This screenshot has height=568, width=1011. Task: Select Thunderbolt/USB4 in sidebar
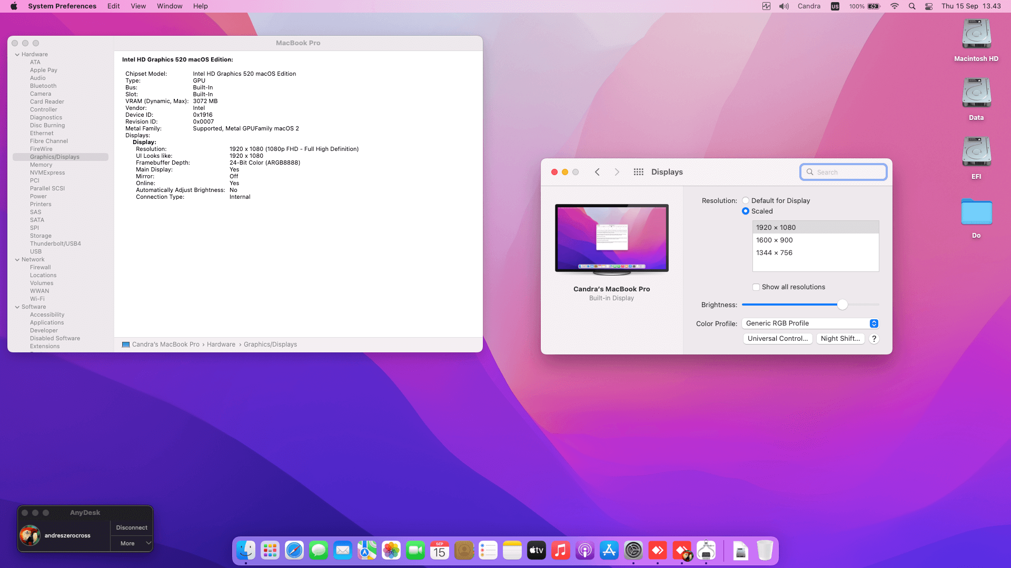[55, 244]
